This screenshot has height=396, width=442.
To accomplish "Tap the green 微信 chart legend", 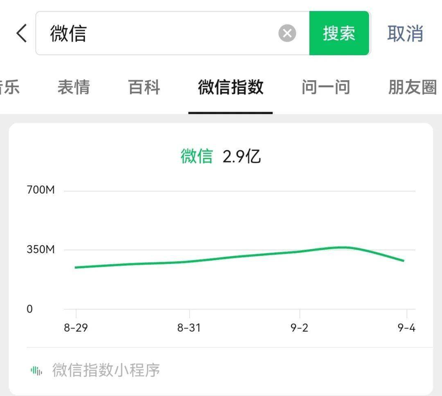I will coord(196,156).
